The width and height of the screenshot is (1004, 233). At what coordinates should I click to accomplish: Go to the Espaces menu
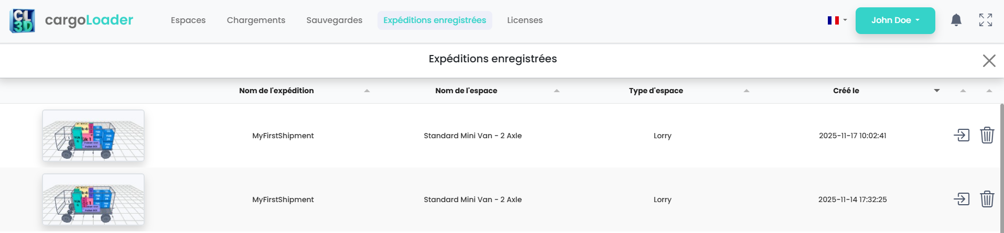point(188,20)
